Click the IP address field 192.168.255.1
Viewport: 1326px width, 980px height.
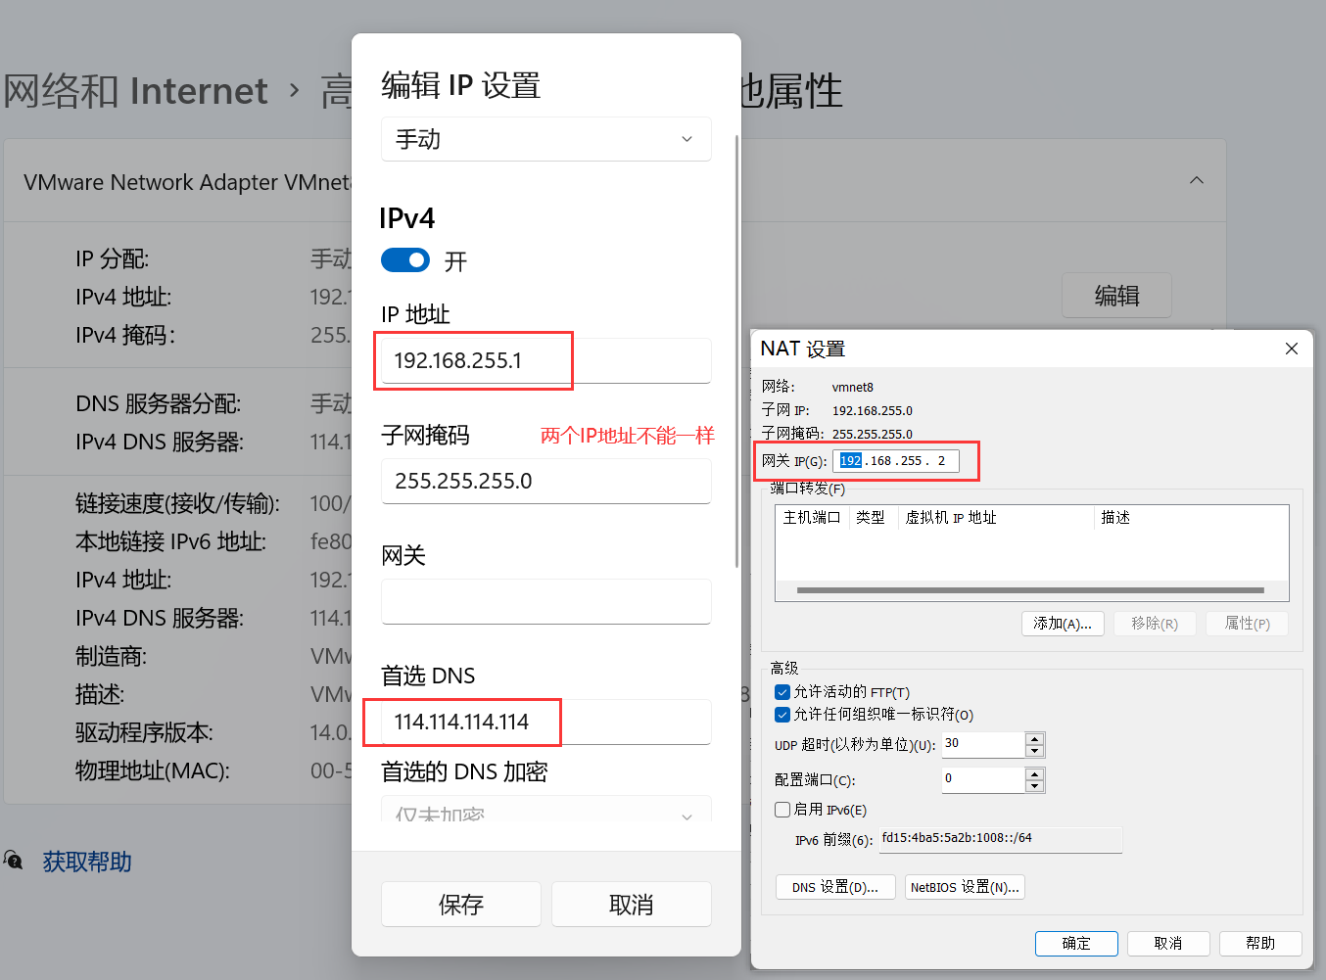tap(545, 360)
